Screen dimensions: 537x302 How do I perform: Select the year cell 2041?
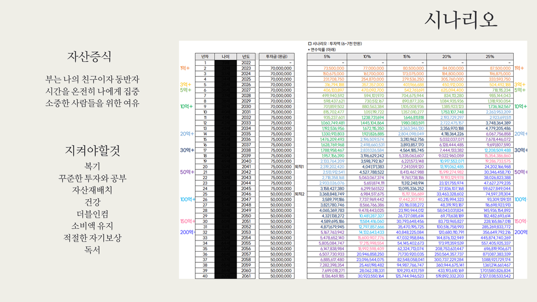(x=246, y=166)
